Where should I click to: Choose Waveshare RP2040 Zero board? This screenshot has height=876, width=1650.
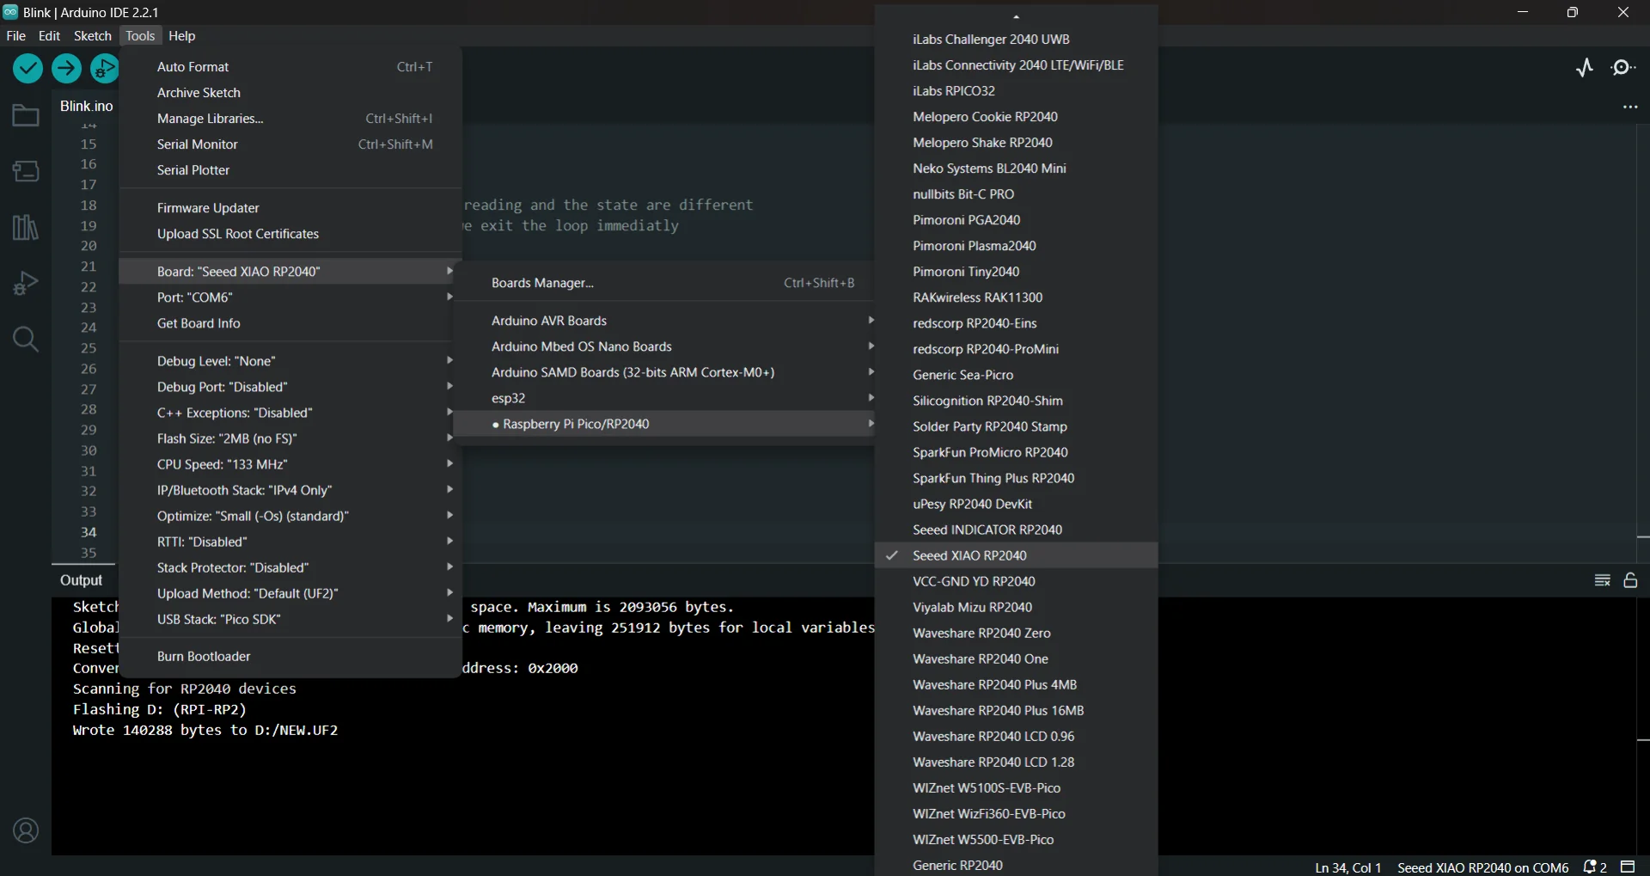pyautogui.click(x=981, y=633)
